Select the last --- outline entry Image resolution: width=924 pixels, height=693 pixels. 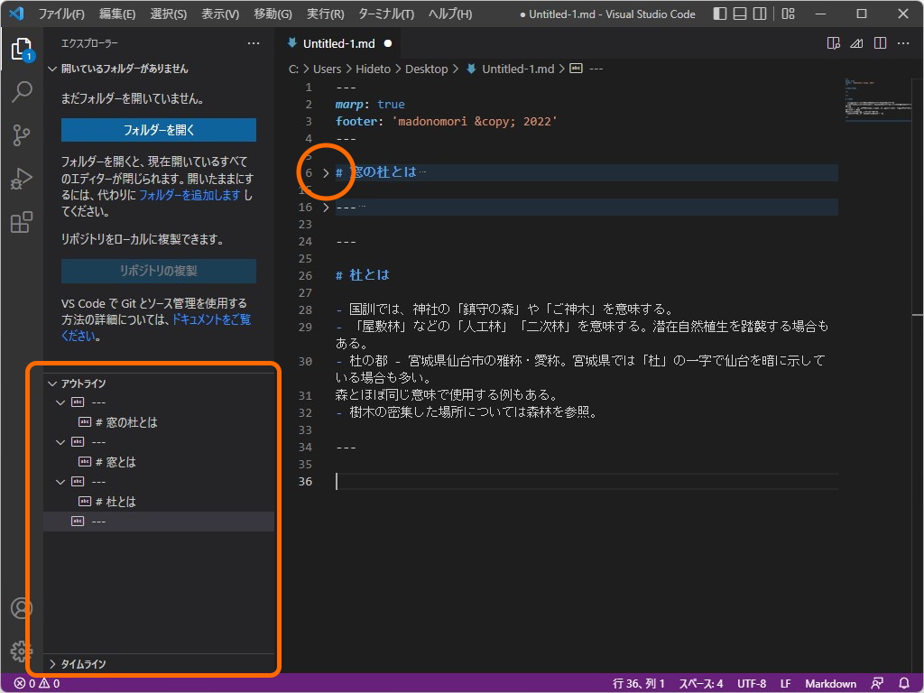pyautogui.click(x=159, y=522)
